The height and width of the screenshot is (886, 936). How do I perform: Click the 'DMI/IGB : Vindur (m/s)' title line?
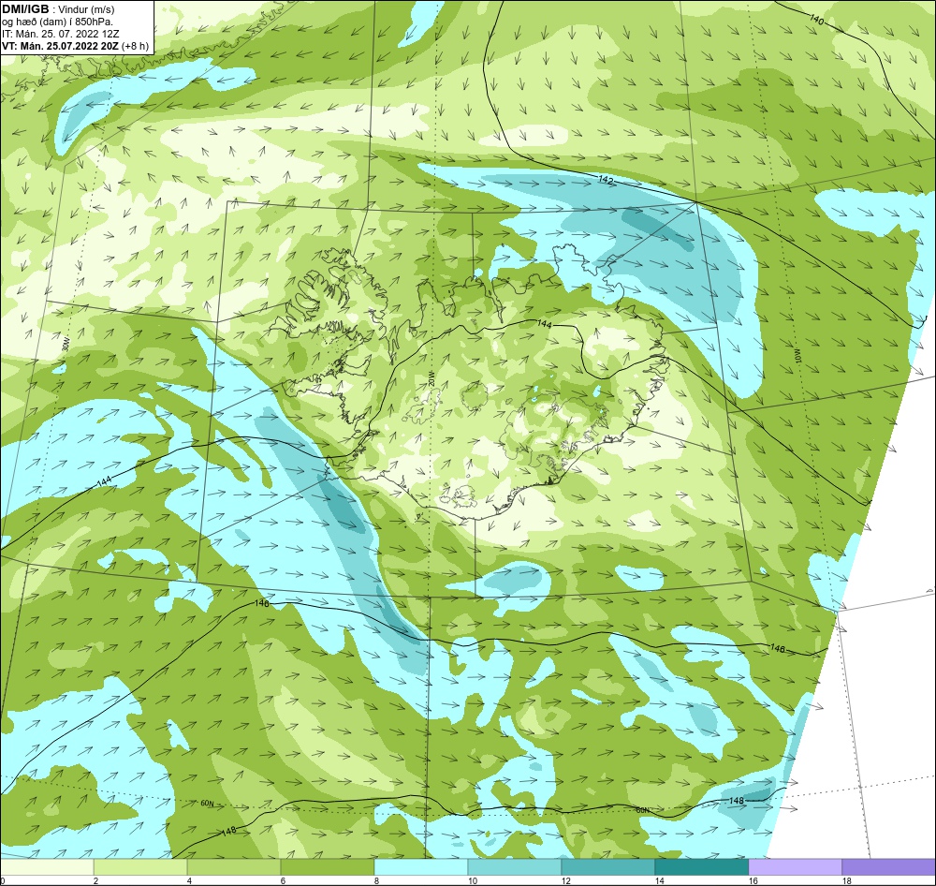(58, 9)
